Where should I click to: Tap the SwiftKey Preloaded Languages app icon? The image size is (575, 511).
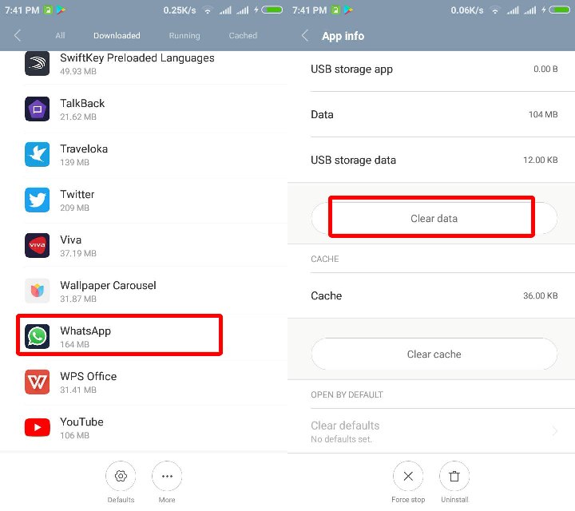[x=37, y=63]
